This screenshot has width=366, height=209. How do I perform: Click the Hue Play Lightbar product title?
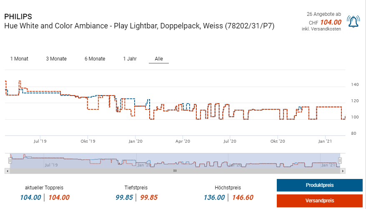pyautogui.click(x=139, y=26)
